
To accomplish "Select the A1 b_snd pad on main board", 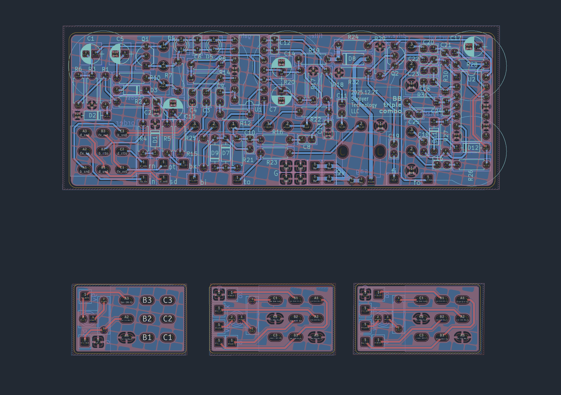I will pos(84,170).
